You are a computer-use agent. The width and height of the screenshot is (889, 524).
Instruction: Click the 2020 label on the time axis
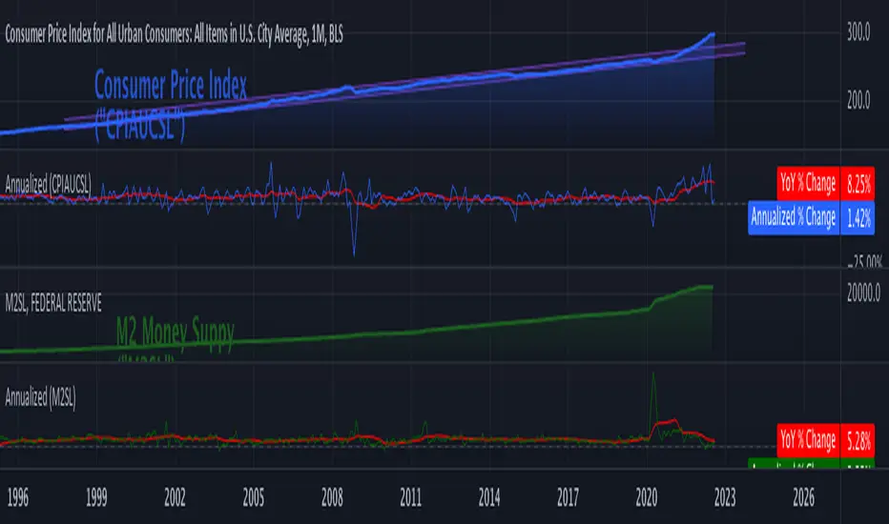647,496
